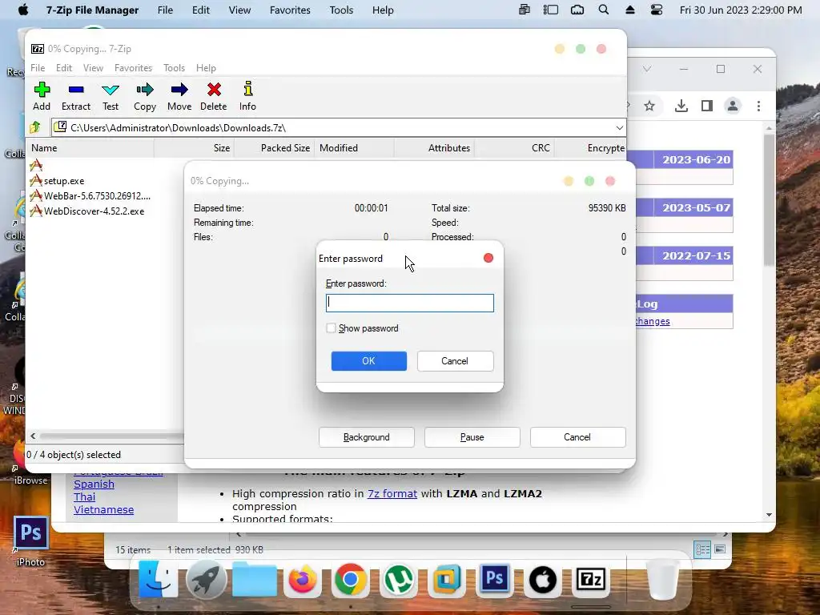Open the View menu inside the 7-Zip window
Screen dimensions: 820x615
[x=93, y=68]
